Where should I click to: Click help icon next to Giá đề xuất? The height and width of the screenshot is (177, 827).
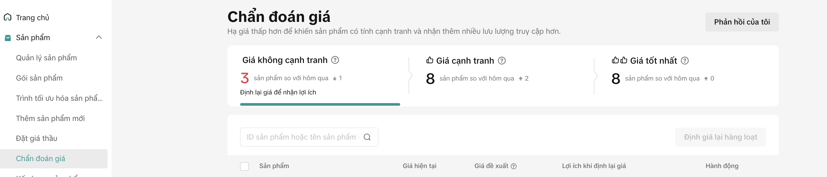pos(514,166)
